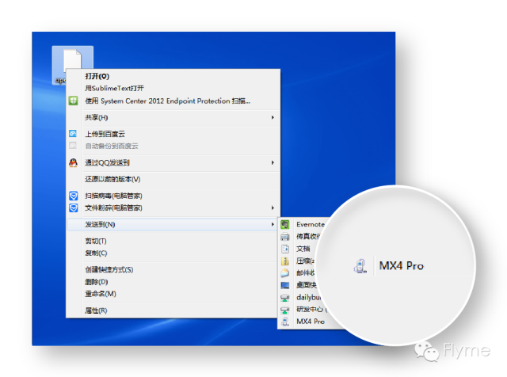Select 上传到百度云 in the context menu
This screenshot has height=377, width=507.
tap(105, 134)
